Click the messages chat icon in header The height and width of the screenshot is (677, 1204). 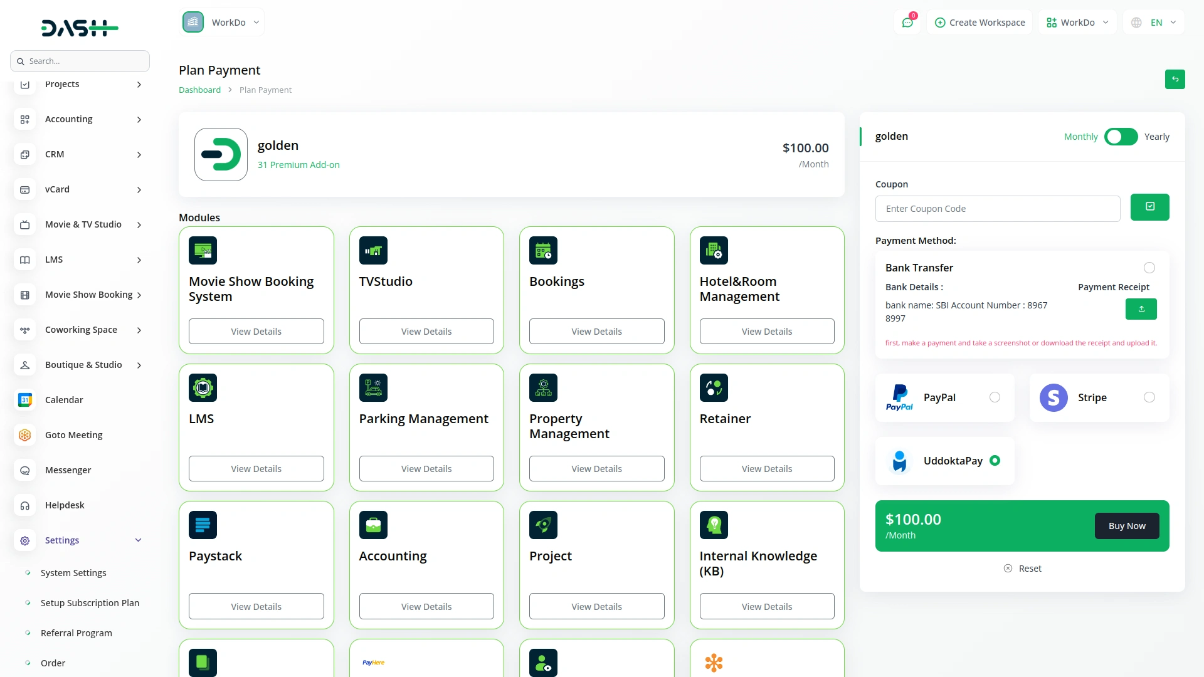pyautogui.click(x=907, y=23)
